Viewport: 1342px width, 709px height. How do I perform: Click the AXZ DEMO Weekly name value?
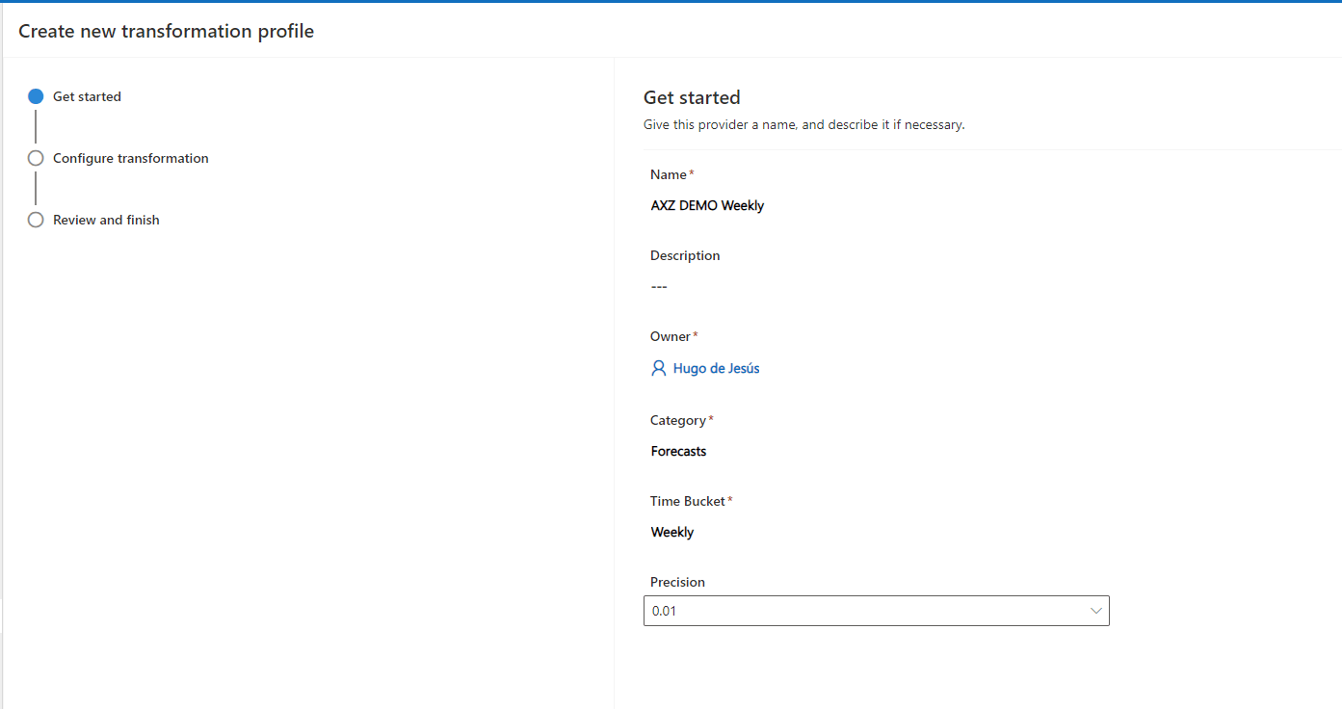(x=707, y=205)
